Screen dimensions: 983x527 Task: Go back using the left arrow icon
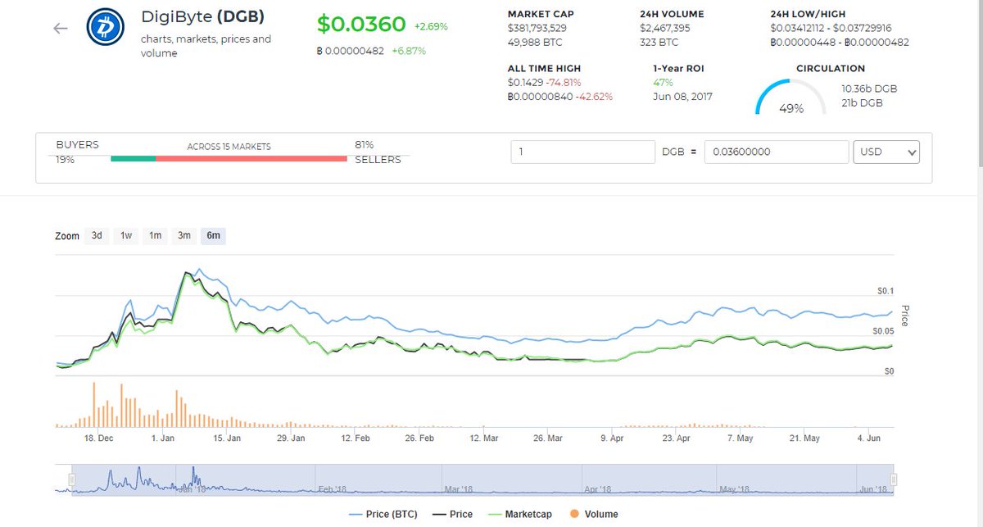(x=60, y=29)
